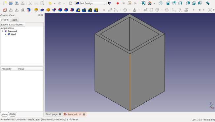Screen dimensions: 215x122
Task: Click the draw style icon
Action: click(x=150, y=3)
